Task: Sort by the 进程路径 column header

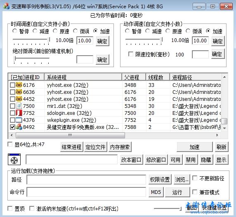Action: click(x=196, y=77)
